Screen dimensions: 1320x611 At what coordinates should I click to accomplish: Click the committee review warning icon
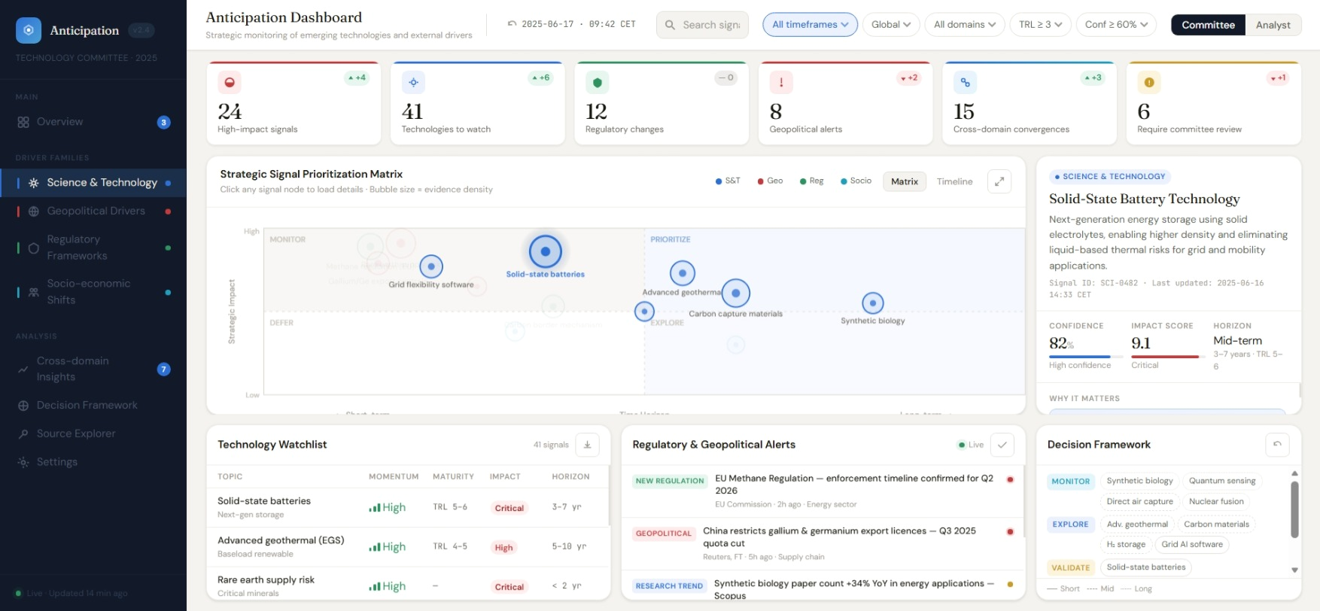click(x=1149, y=82)
